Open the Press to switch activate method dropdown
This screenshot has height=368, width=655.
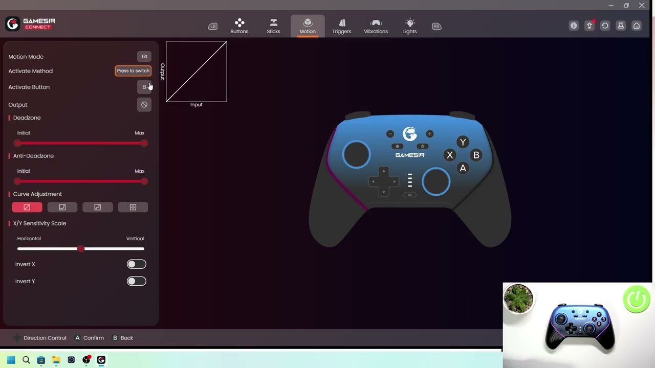pos(133,71)
